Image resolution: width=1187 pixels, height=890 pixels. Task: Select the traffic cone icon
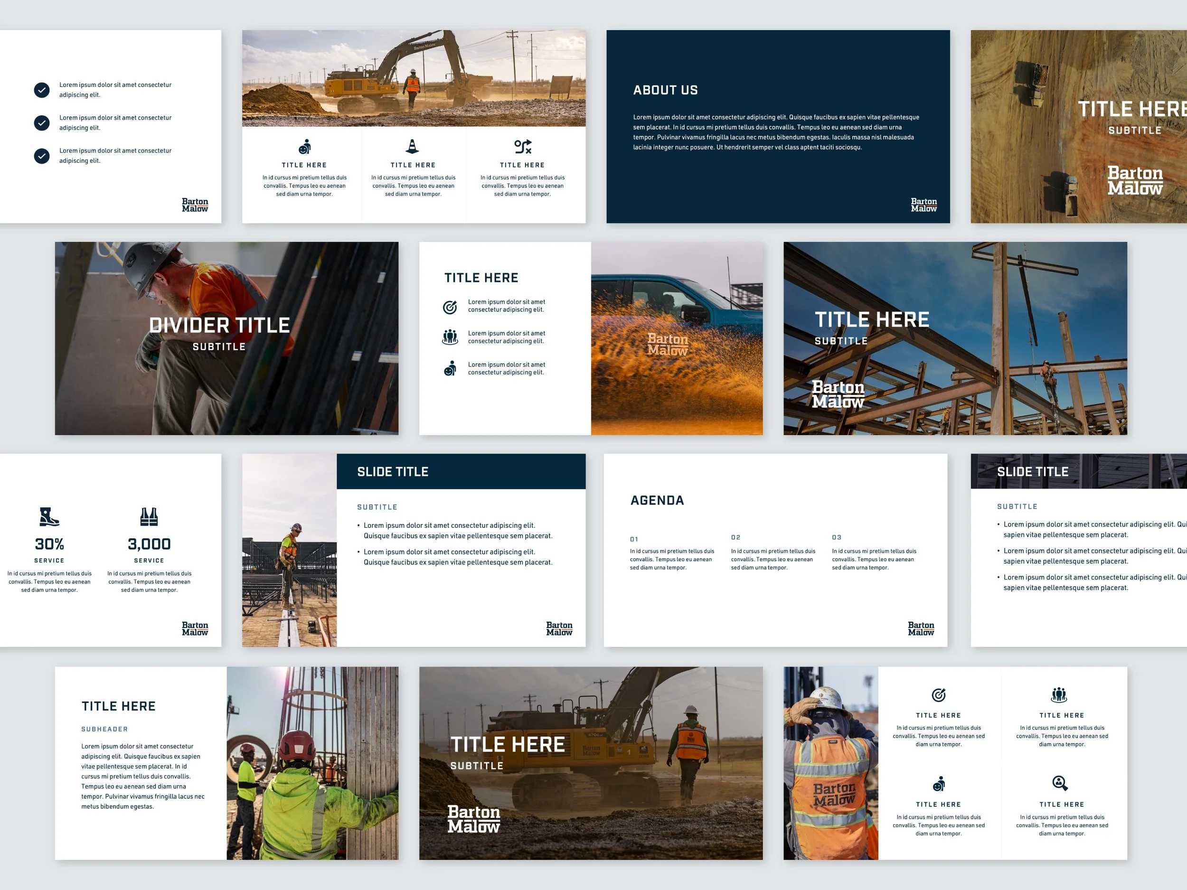coord(412,146)
